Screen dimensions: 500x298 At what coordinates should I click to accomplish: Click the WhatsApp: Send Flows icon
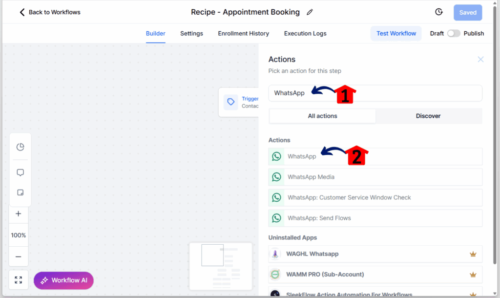click(x=276, y=218)
